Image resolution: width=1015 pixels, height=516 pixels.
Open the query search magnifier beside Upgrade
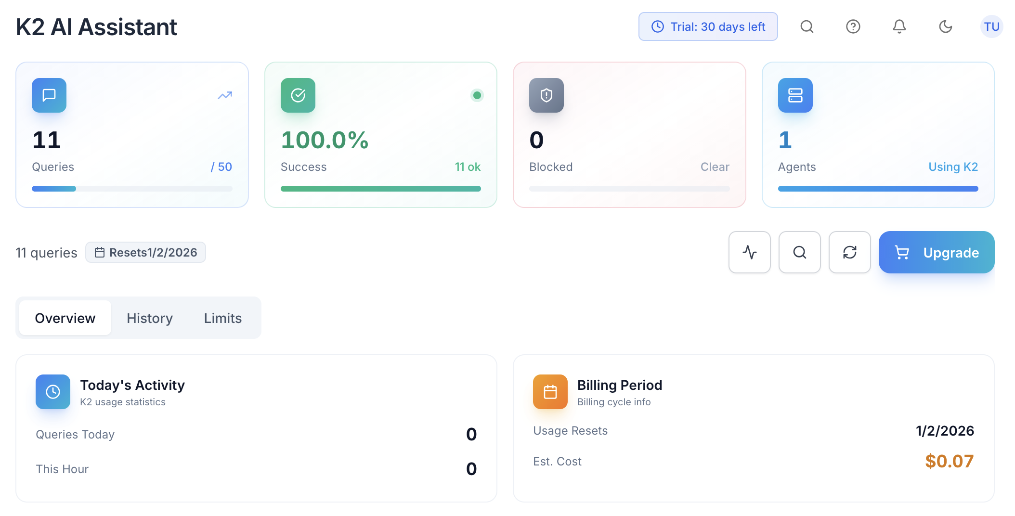pyautogui.click(x=799, y=252)
